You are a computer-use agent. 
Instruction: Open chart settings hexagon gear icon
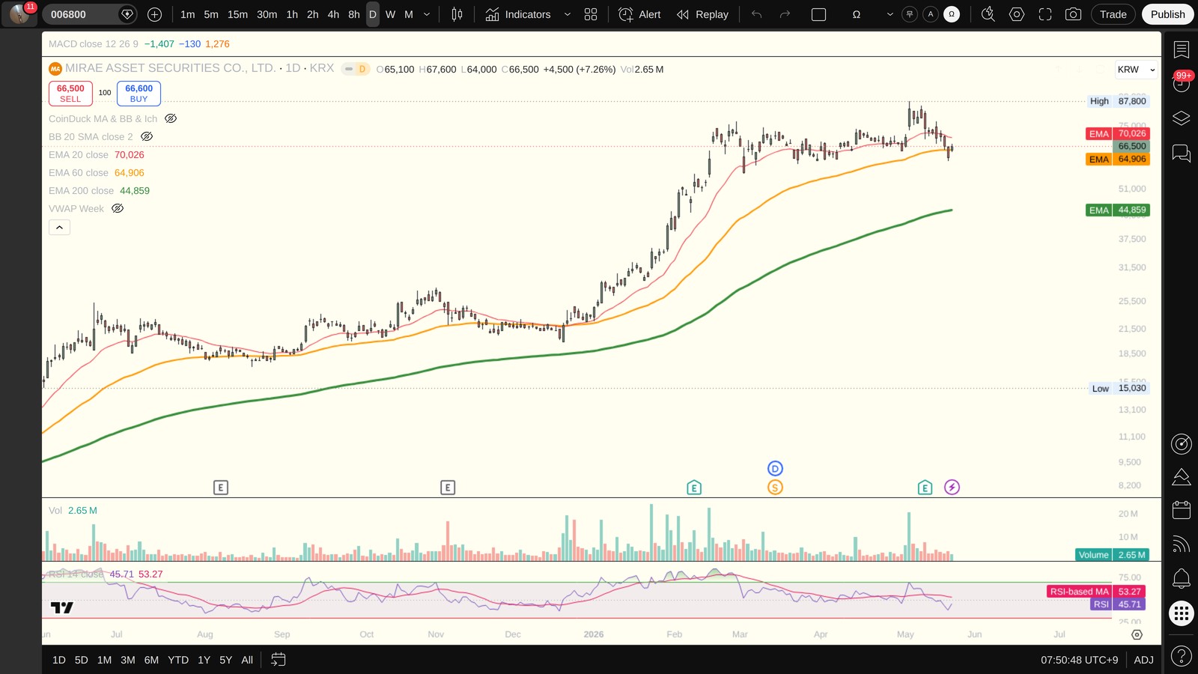1017,14
